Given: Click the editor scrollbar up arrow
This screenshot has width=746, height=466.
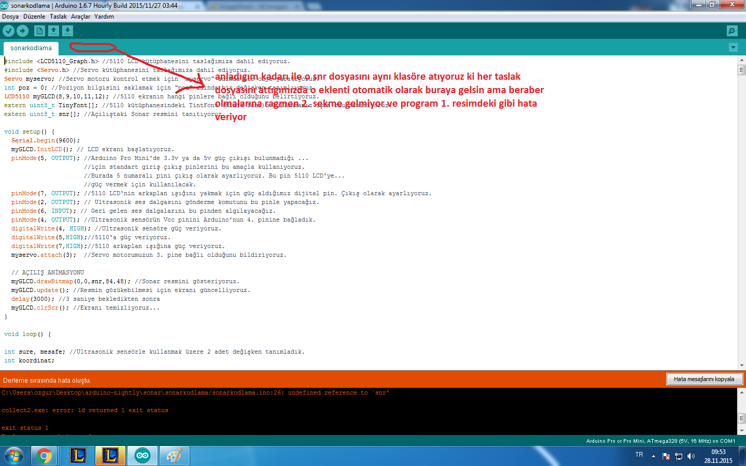Looking at the screenshot, I should click(742, 60).
